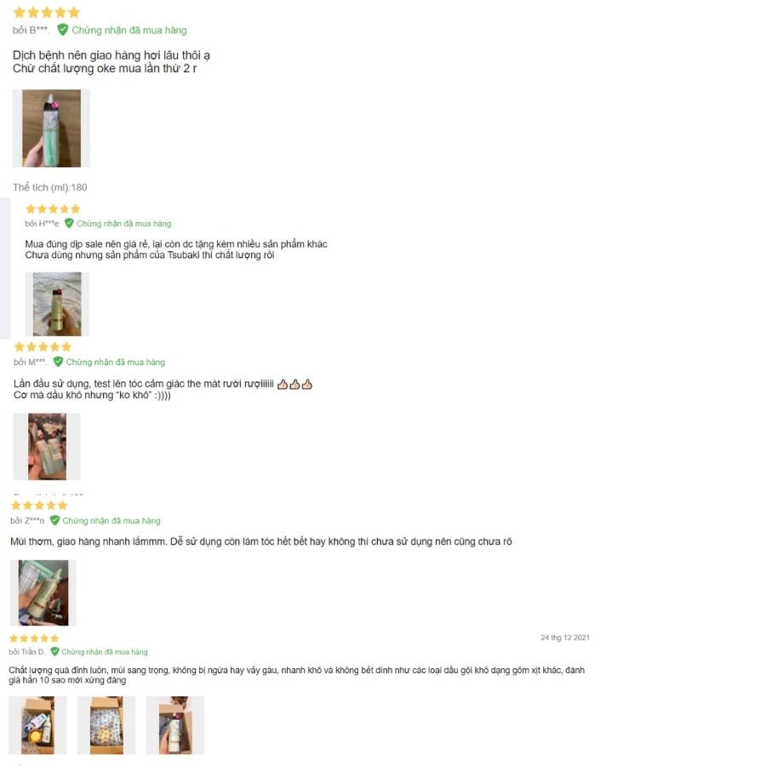
Task: Click date '24 thg 12 2021'
Action: point(565,637)
